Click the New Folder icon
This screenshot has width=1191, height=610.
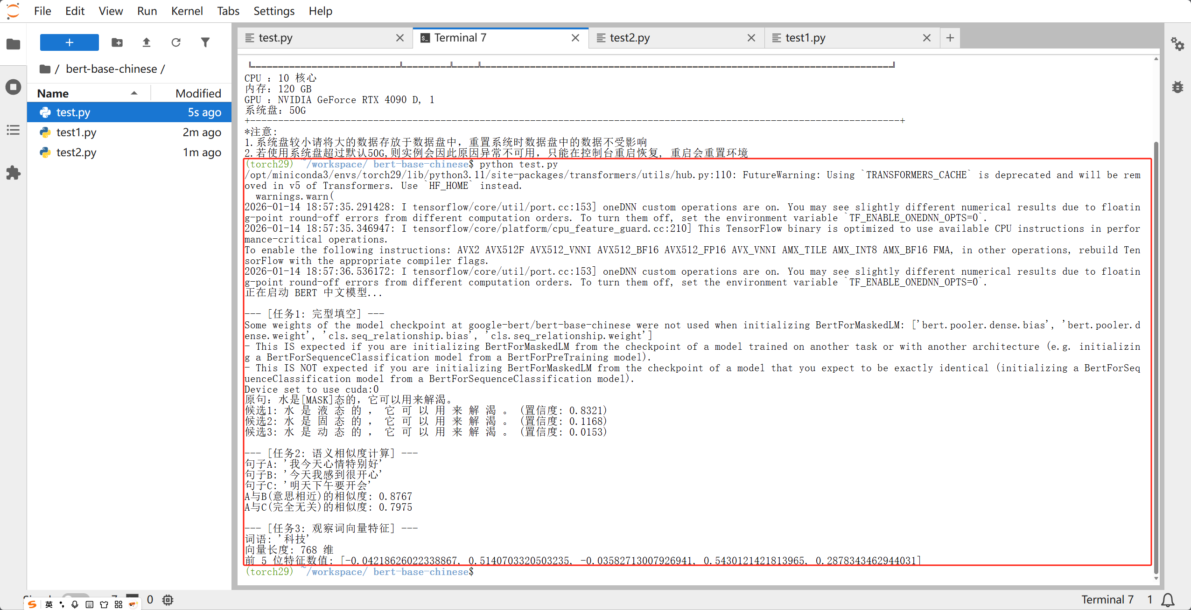pos(117,42)
